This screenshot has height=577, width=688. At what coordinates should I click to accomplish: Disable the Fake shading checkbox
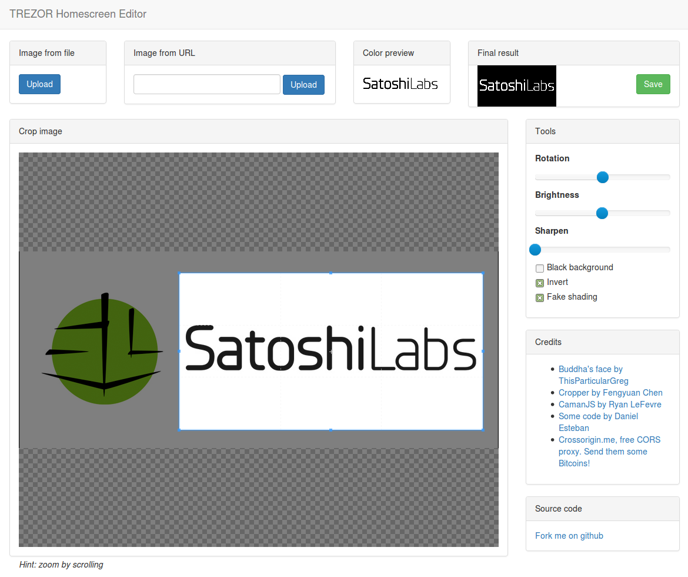coord(540,297)
